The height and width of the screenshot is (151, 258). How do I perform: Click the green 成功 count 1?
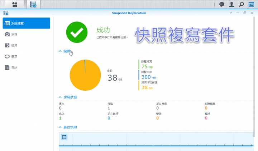pyautogui.click(x=60, y=118)
